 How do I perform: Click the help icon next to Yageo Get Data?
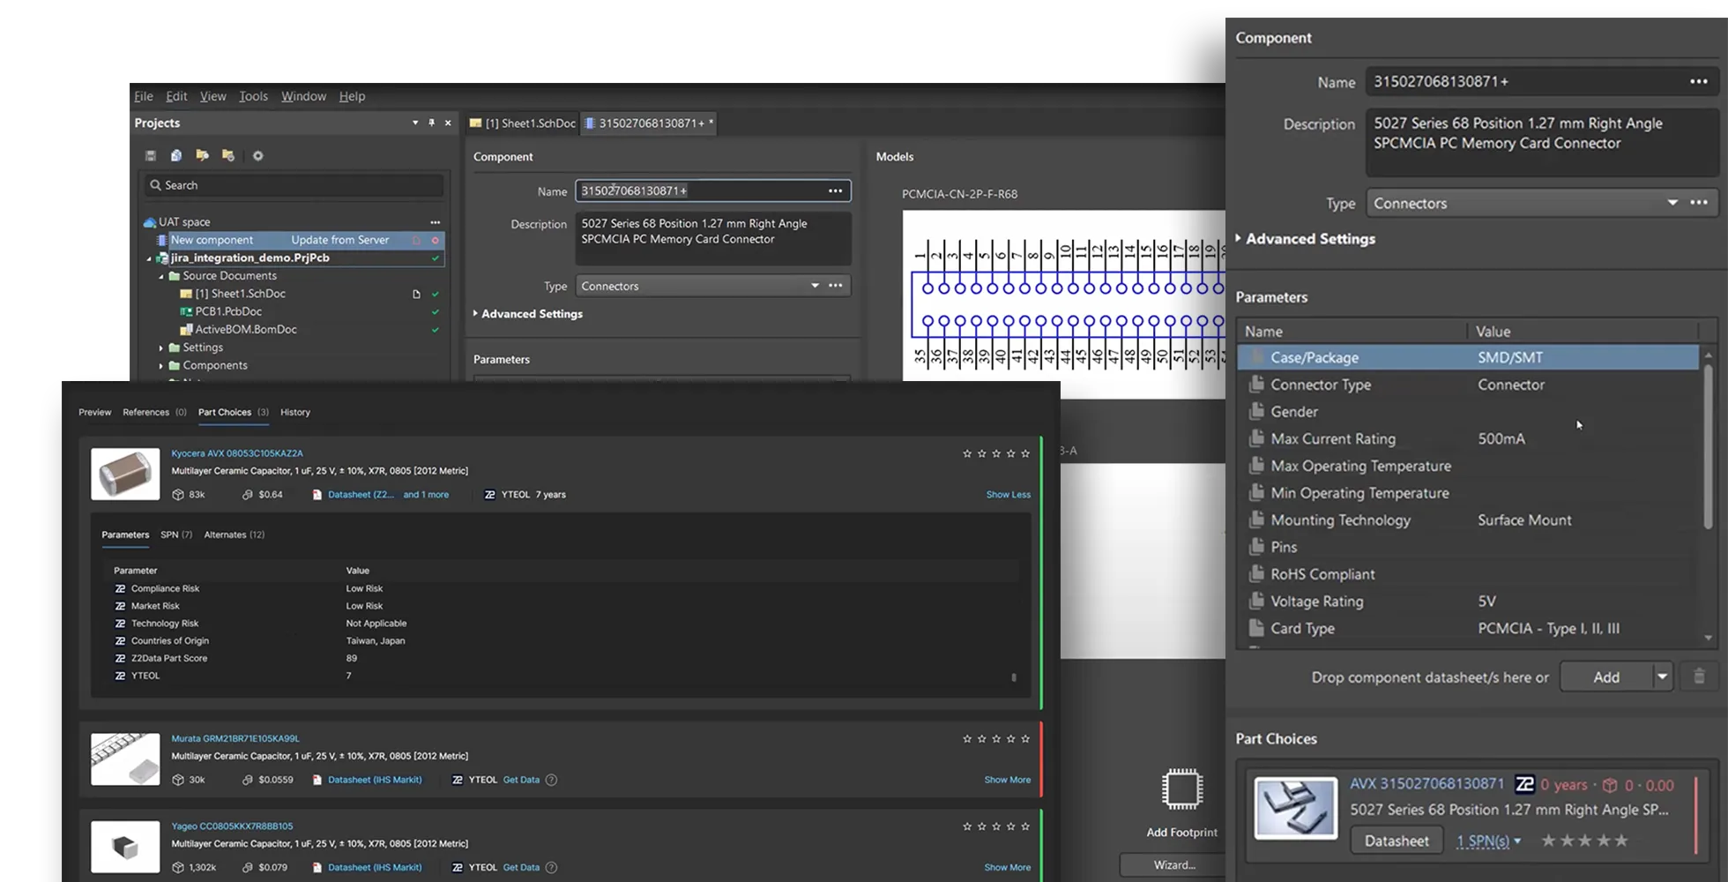click(x=551, y=867)
